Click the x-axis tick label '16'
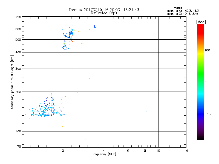The width and height of the screenshot is (219, 164). (186, 151)
